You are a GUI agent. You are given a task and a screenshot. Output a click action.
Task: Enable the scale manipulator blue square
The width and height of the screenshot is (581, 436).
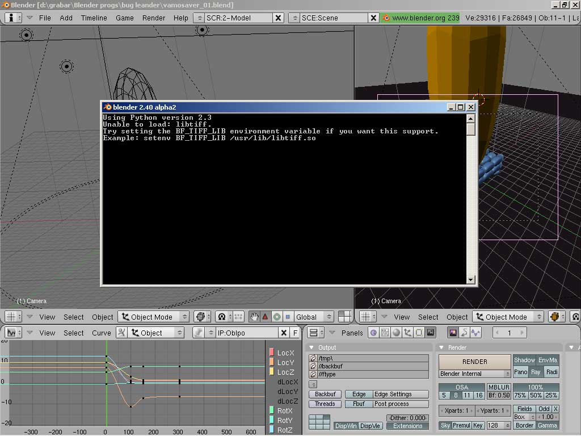point(288,317)
